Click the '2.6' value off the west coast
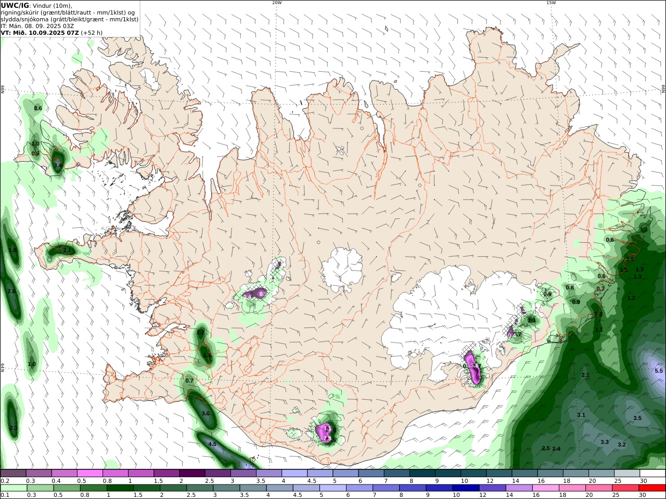This screenshot has height=499, width=666. click(11, 291)
